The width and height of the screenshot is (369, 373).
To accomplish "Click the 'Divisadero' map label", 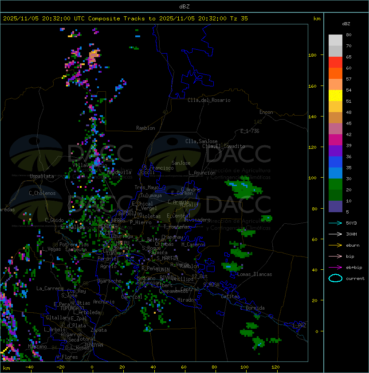I will click(197, 220).
